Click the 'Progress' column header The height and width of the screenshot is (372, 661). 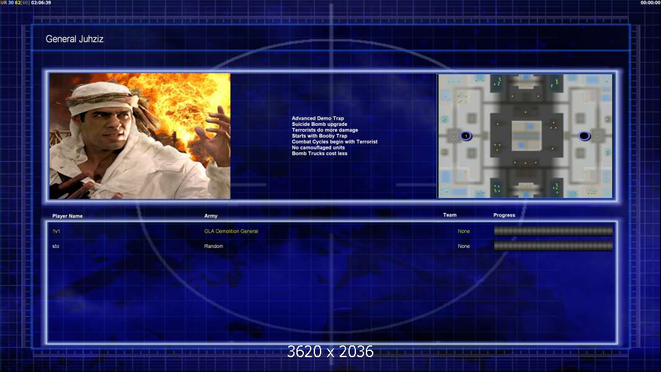(504, 215)
